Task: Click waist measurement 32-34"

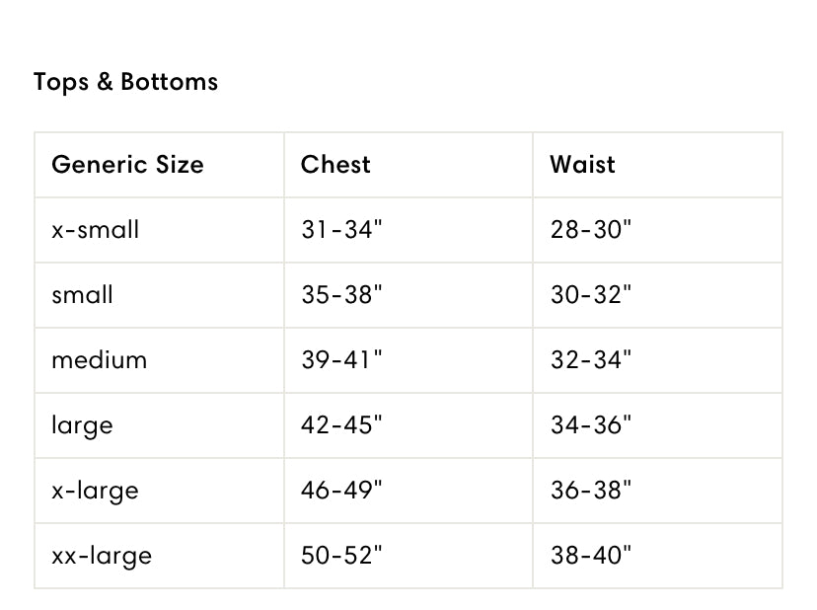Action: point(591,359)
